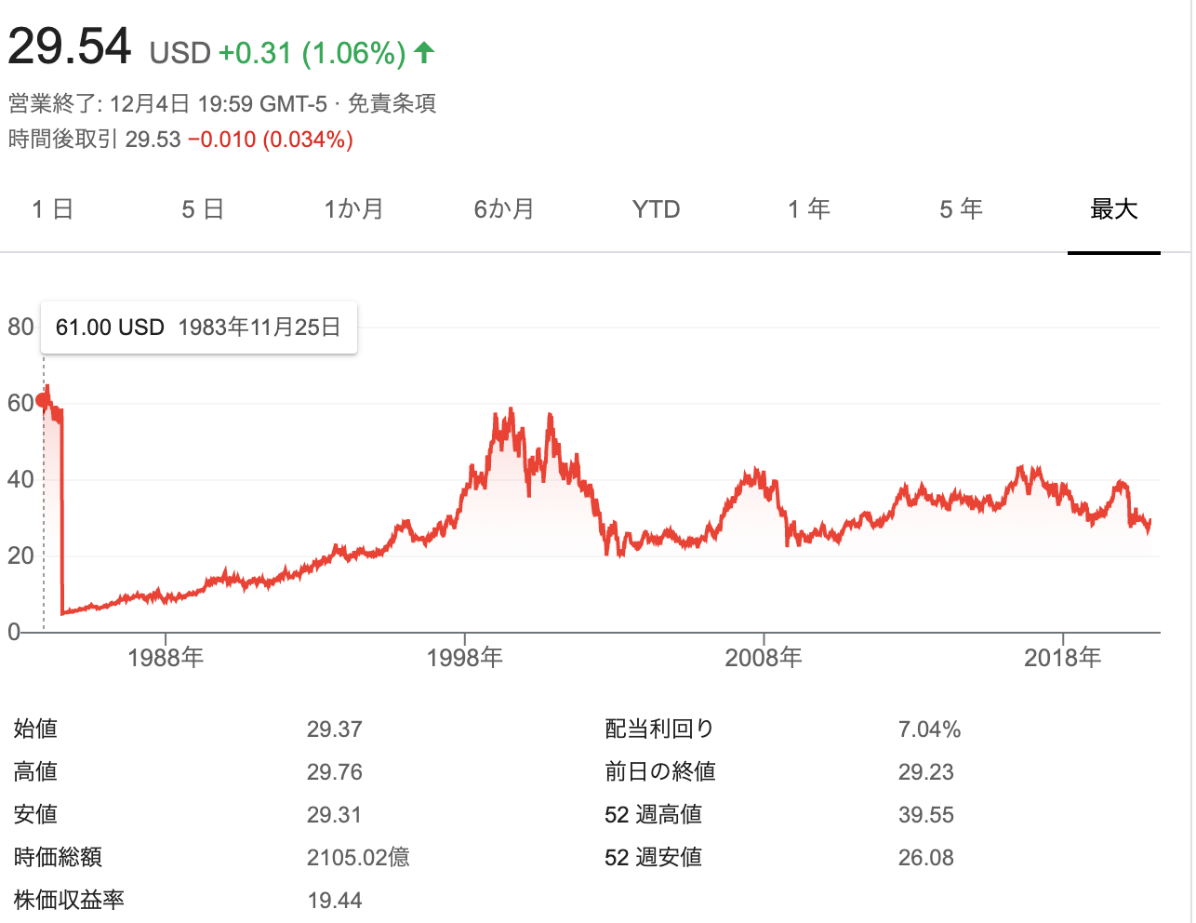The width and height of the screenshot is (1196, 923).
Task: Show the 6か月 price chart
Action: point(504,209)
